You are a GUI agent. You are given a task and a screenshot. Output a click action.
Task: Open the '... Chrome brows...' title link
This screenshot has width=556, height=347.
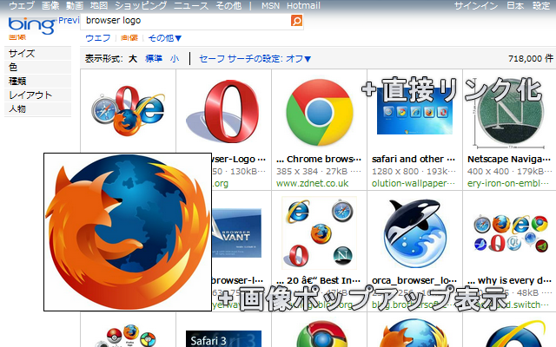319,159
